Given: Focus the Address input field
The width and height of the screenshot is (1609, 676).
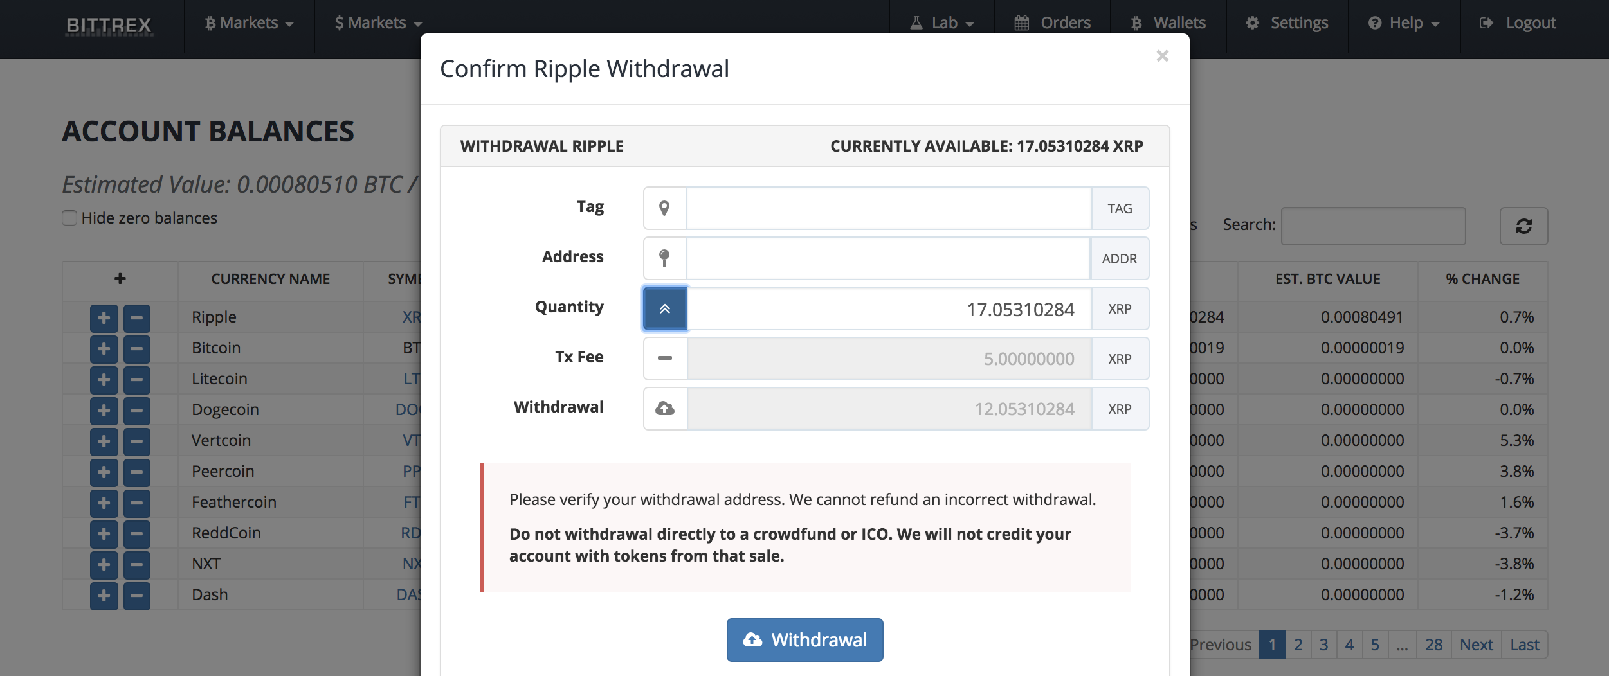Looking at the screenshot, I should tap(888, 258).
